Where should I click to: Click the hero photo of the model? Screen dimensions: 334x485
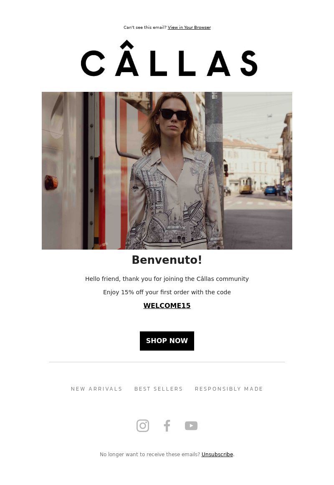[x=167, y=171]
